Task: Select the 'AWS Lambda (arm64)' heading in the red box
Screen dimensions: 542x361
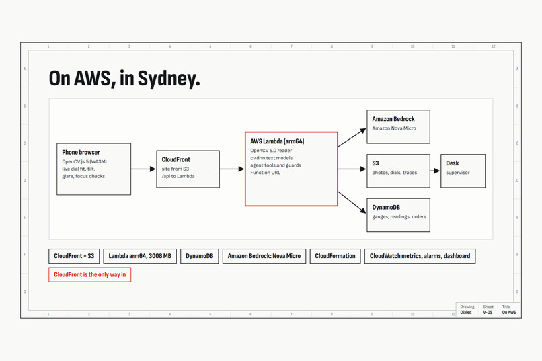Action: (x=277, y=141)
